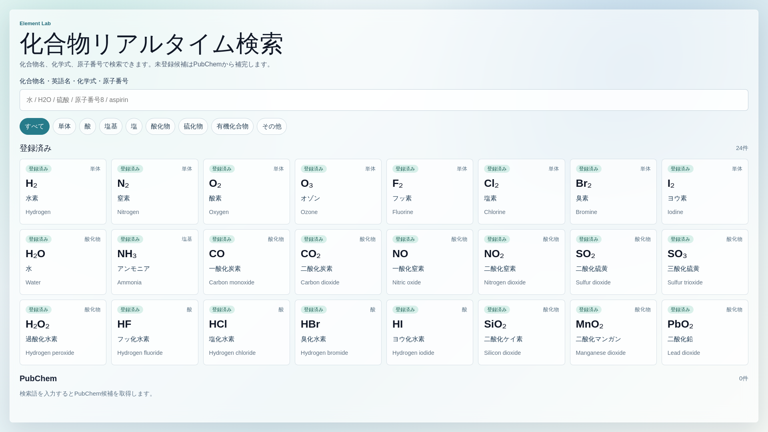
Task: Open the O₂ Oxygen card
Action: tap(246, 192)
